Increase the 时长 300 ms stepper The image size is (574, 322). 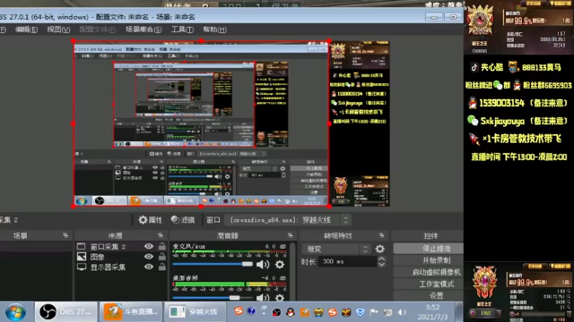pyautogui.click(x=381, y=258)
